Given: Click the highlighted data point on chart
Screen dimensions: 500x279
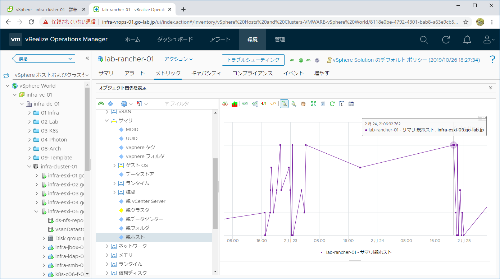Looking at the screenshot, I should [x=454, y=145].
